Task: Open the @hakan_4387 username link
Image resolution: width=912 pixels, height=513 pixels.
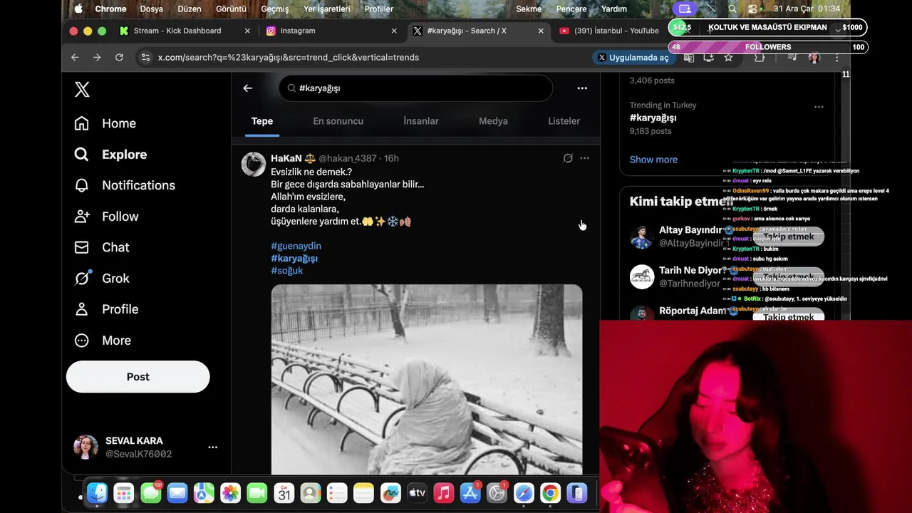Action: click(347, 158)
